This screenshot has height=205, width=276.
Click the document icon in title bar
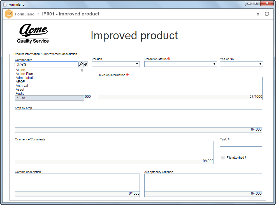pos(5,4)
